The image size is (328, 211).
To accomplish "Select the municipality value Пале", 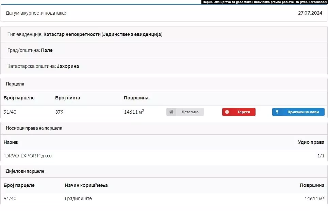I will coord(47,50).
